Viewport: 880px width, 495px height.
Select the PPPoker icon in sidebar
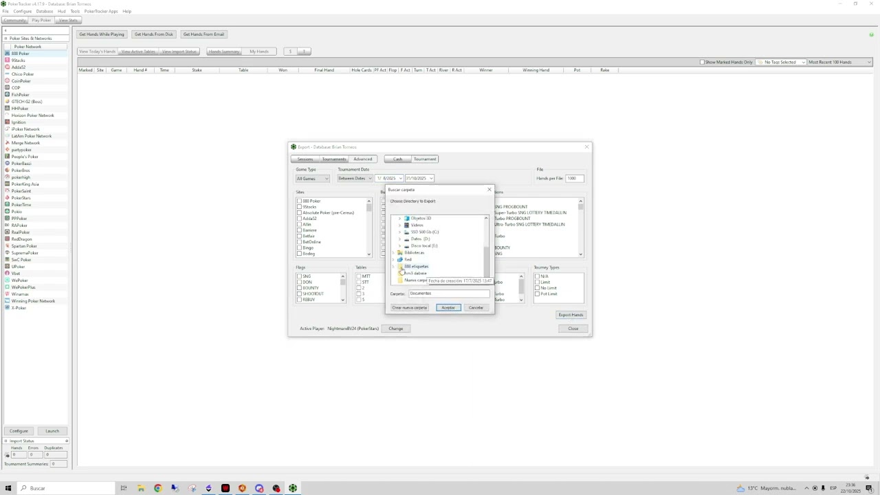7,219
